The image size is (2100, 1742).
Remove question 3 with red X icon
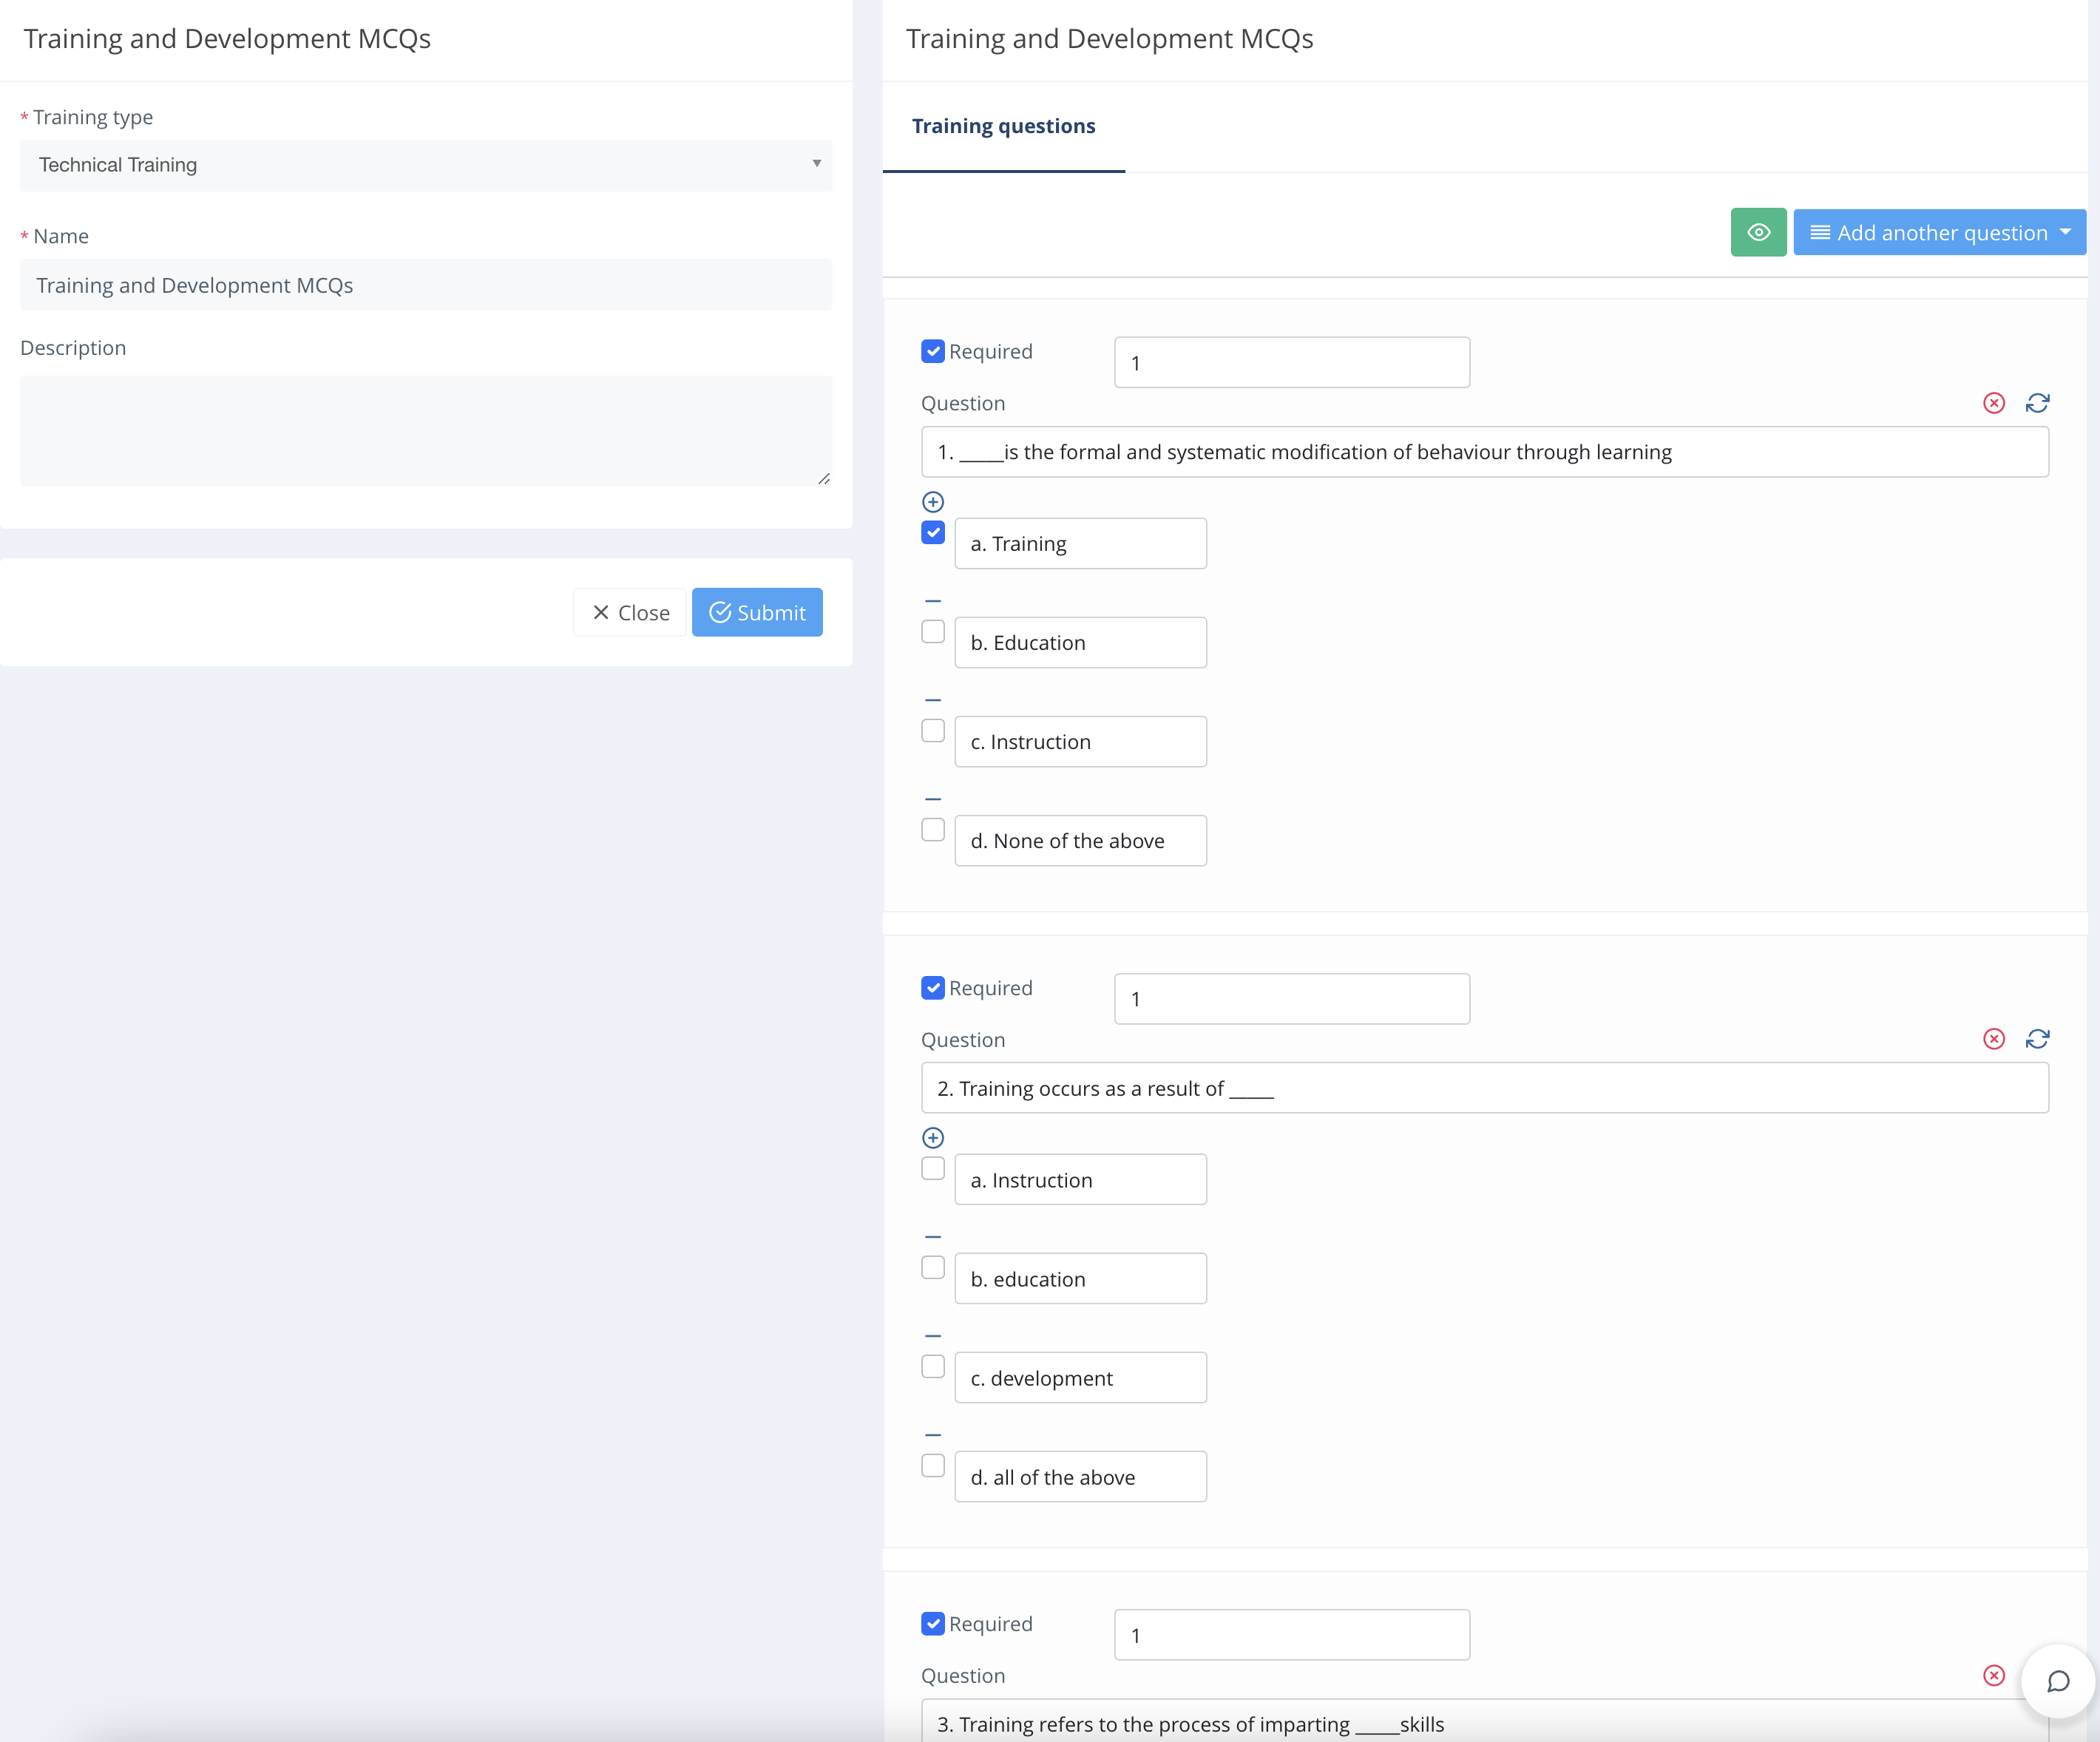[x=1993, y=1675]
